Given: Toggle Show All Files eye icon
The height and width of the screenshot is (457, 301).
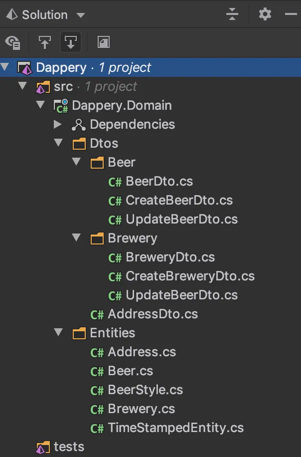Looking at the screenshot, I should (13, 42).
